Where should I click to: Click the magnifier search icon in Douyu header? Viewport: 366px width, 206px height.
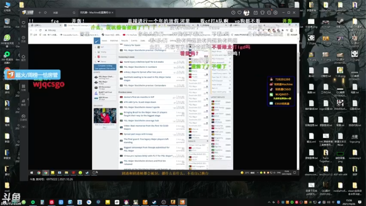[x=74, y=13]
